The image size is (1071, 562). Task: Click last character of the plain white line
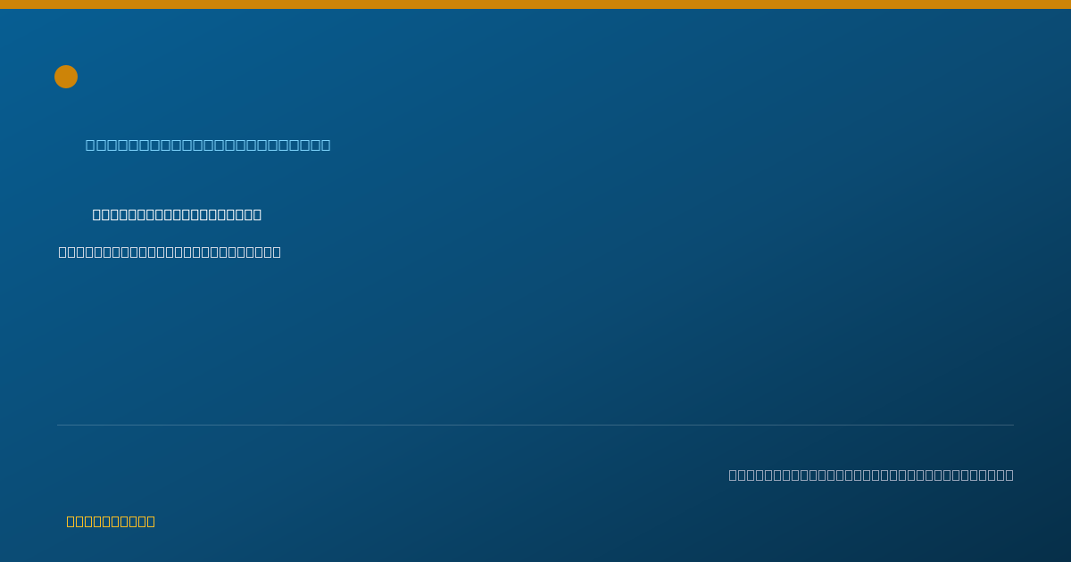277,252
